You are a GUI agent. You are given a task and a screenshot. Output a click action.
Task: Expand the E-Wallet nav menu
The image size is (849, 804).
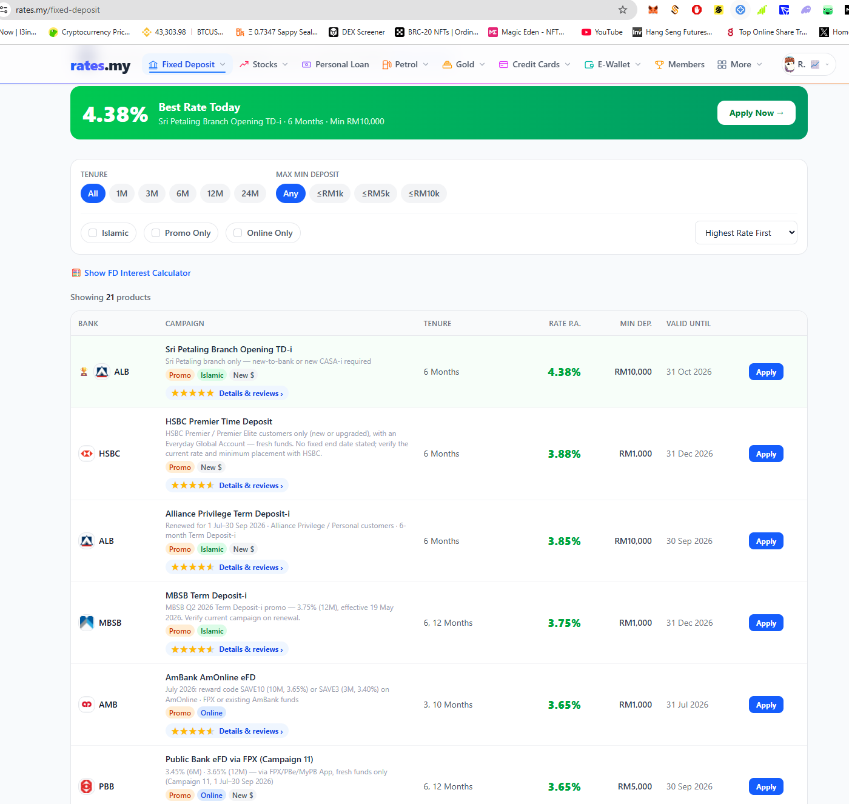click(612, 64)
